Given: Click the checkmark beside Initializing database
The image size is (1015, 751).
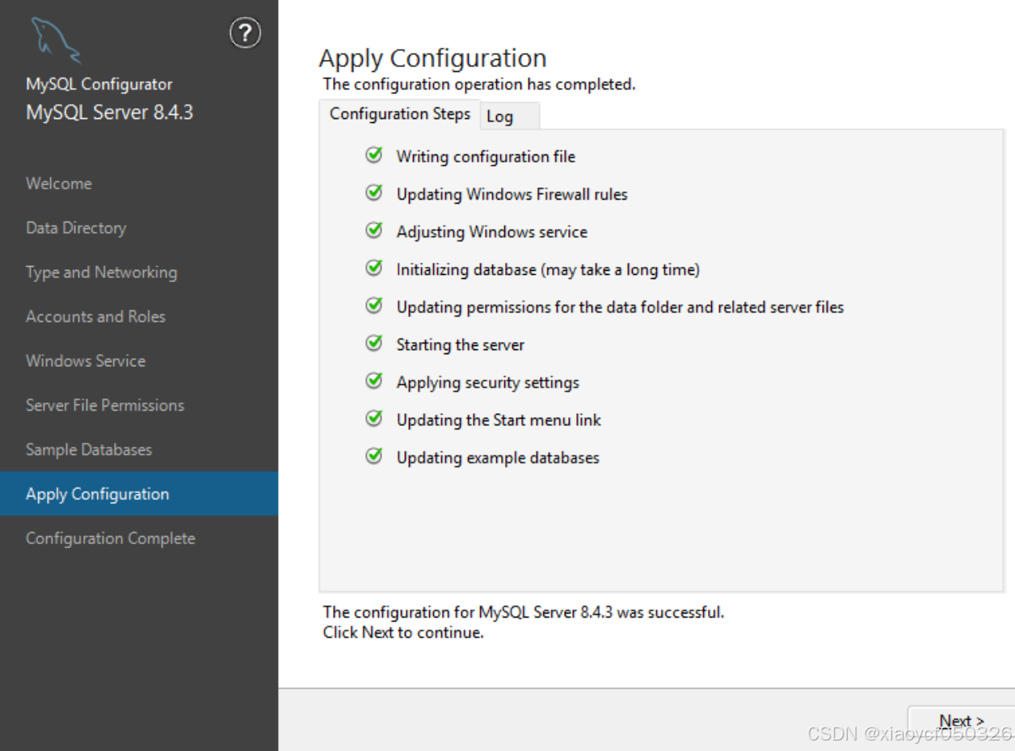Looking at the screenshot, I should pyautogui.click(x=374, y=268).
